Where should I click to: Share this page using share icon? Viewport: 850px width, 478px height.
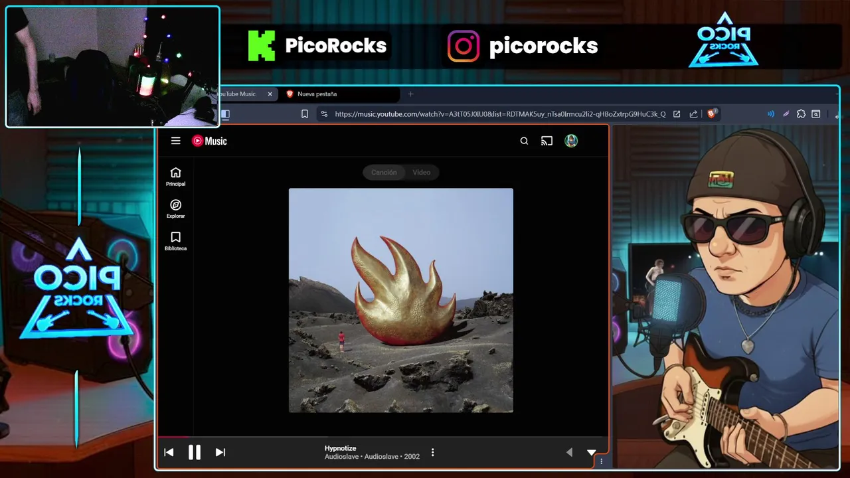point(693,114)
